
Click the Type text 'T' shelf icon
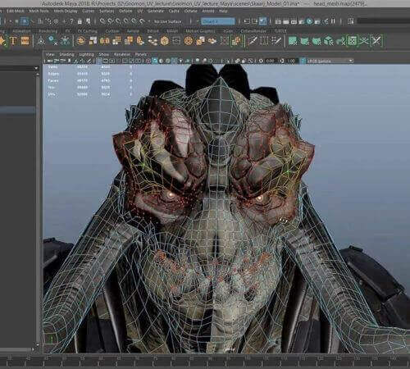[x=13, y=41]
